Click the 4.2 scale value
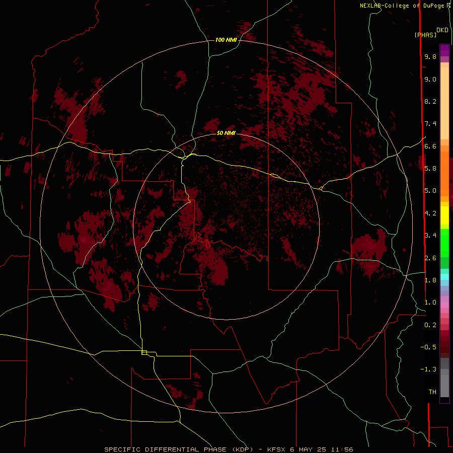 [430, 213]
